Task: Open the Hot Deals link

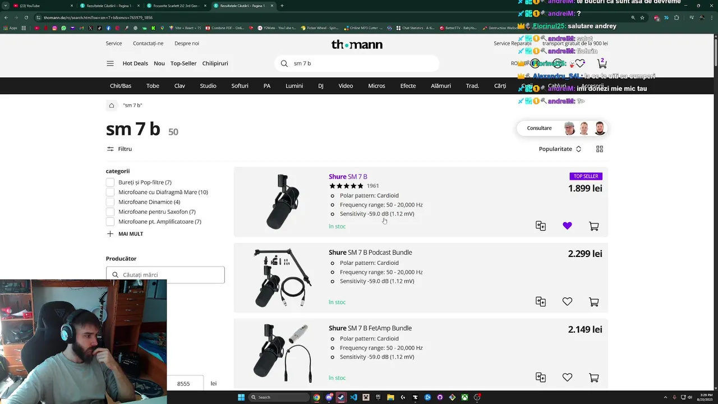Action: tap(135, 63)
